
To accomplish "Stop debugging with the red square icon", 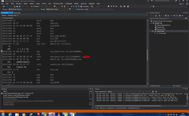I will (x=62, y=6).
